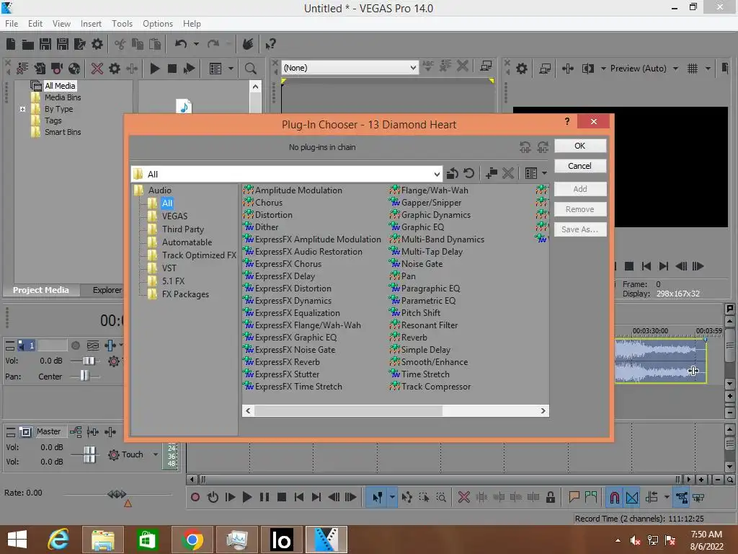This screenshot has width=738, height=554.
Task: Toggle Ignore Event Grouping icon
Action: 698,497
